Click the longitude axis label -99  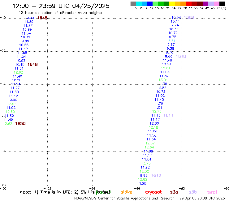(92, 188)
